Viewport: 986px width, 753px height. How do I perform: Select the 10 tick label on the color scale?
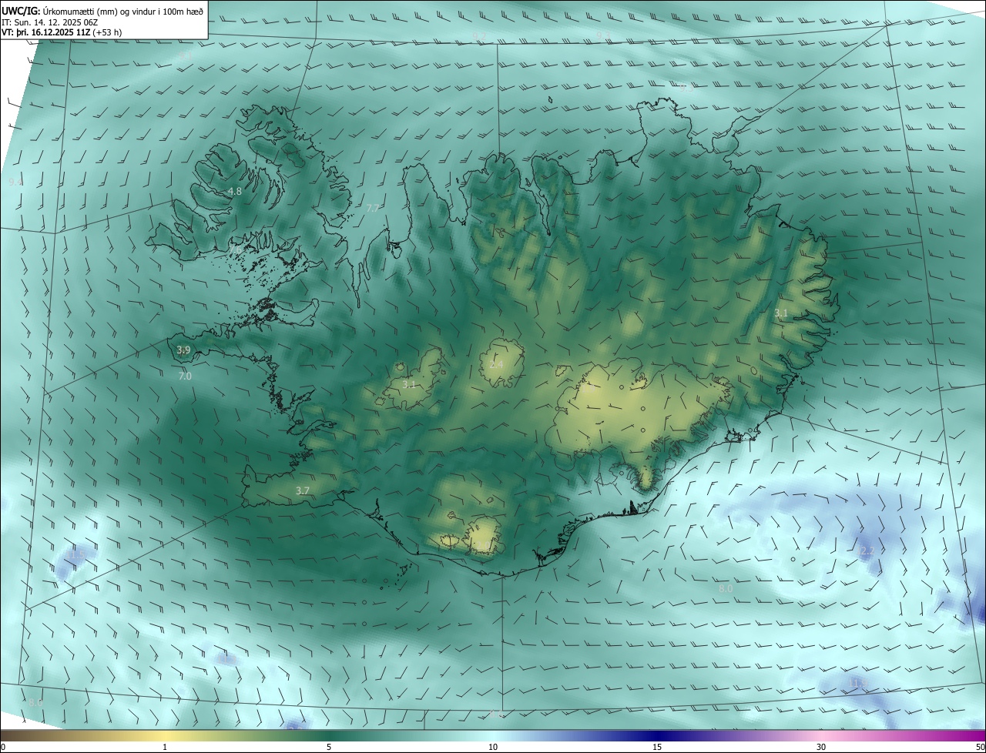(x=493, y=747)
